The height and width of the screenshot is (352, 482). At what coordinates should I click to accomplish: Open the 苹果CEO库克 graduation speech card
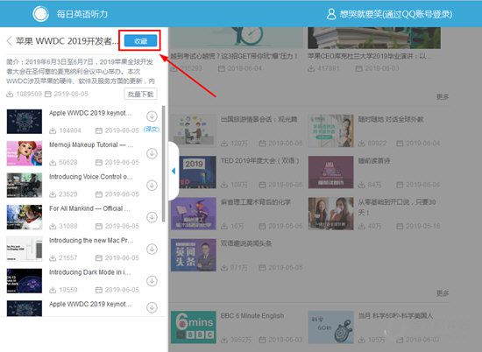[x=374, y=50]
